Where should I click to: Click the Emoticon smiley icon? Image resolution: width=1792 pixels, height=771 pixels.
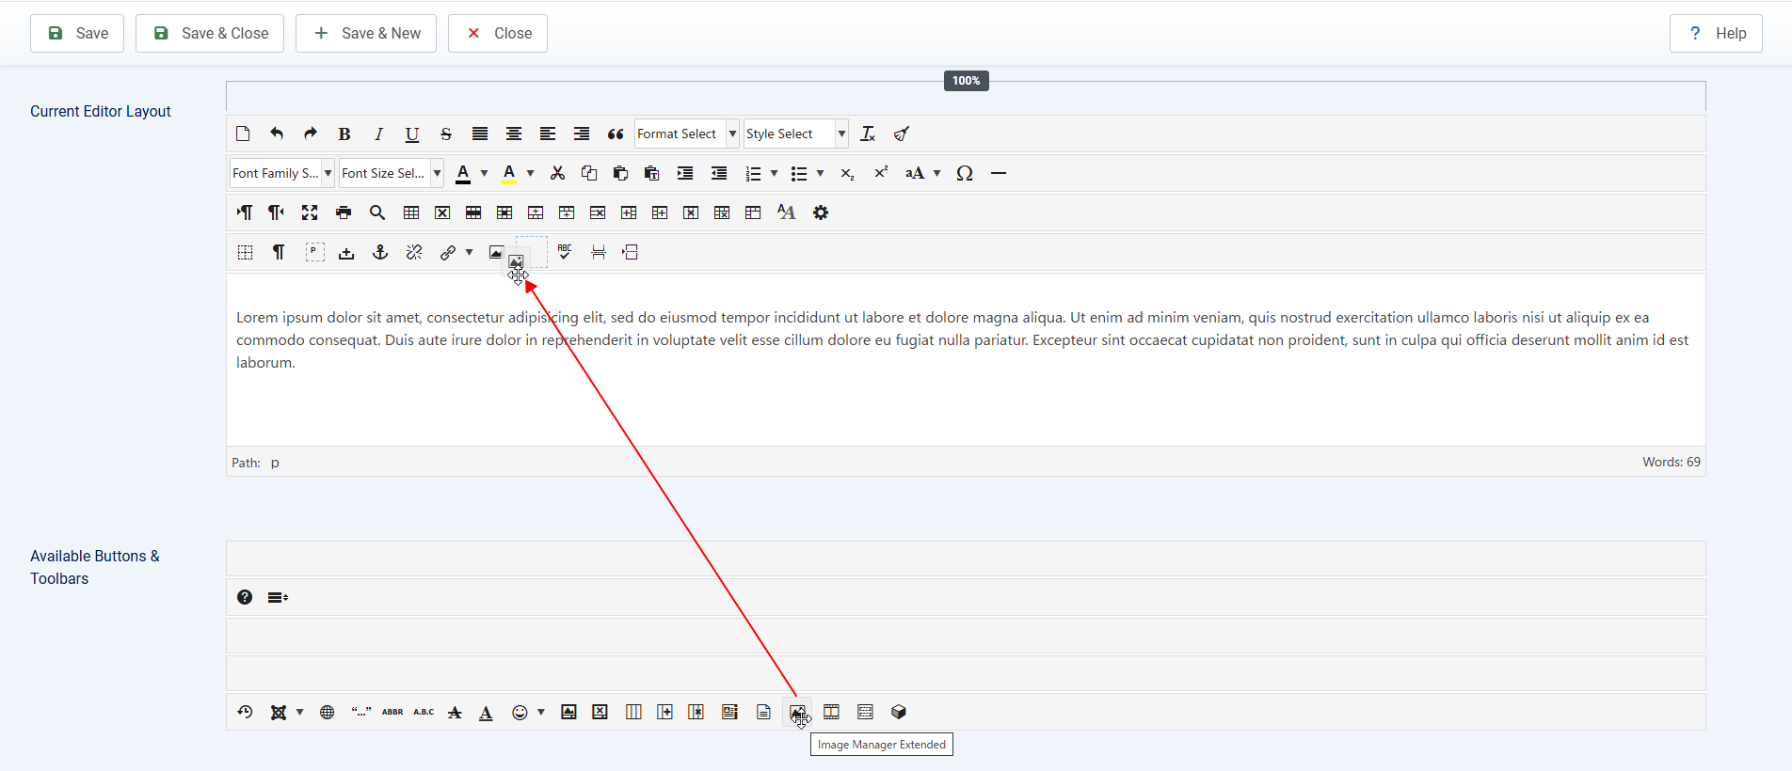(520, 712)
